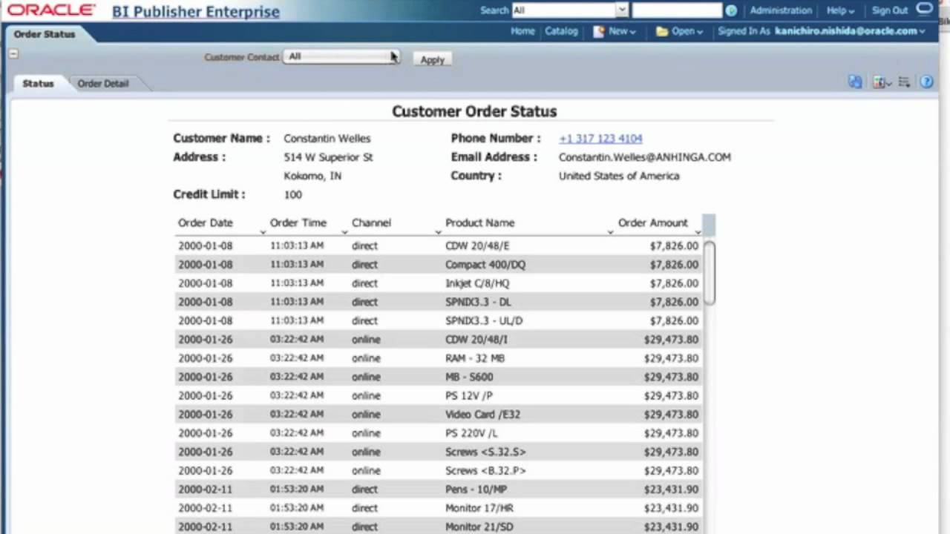950x534 pixels.
Task: Click the Apply button
Action: coord(432,60)
